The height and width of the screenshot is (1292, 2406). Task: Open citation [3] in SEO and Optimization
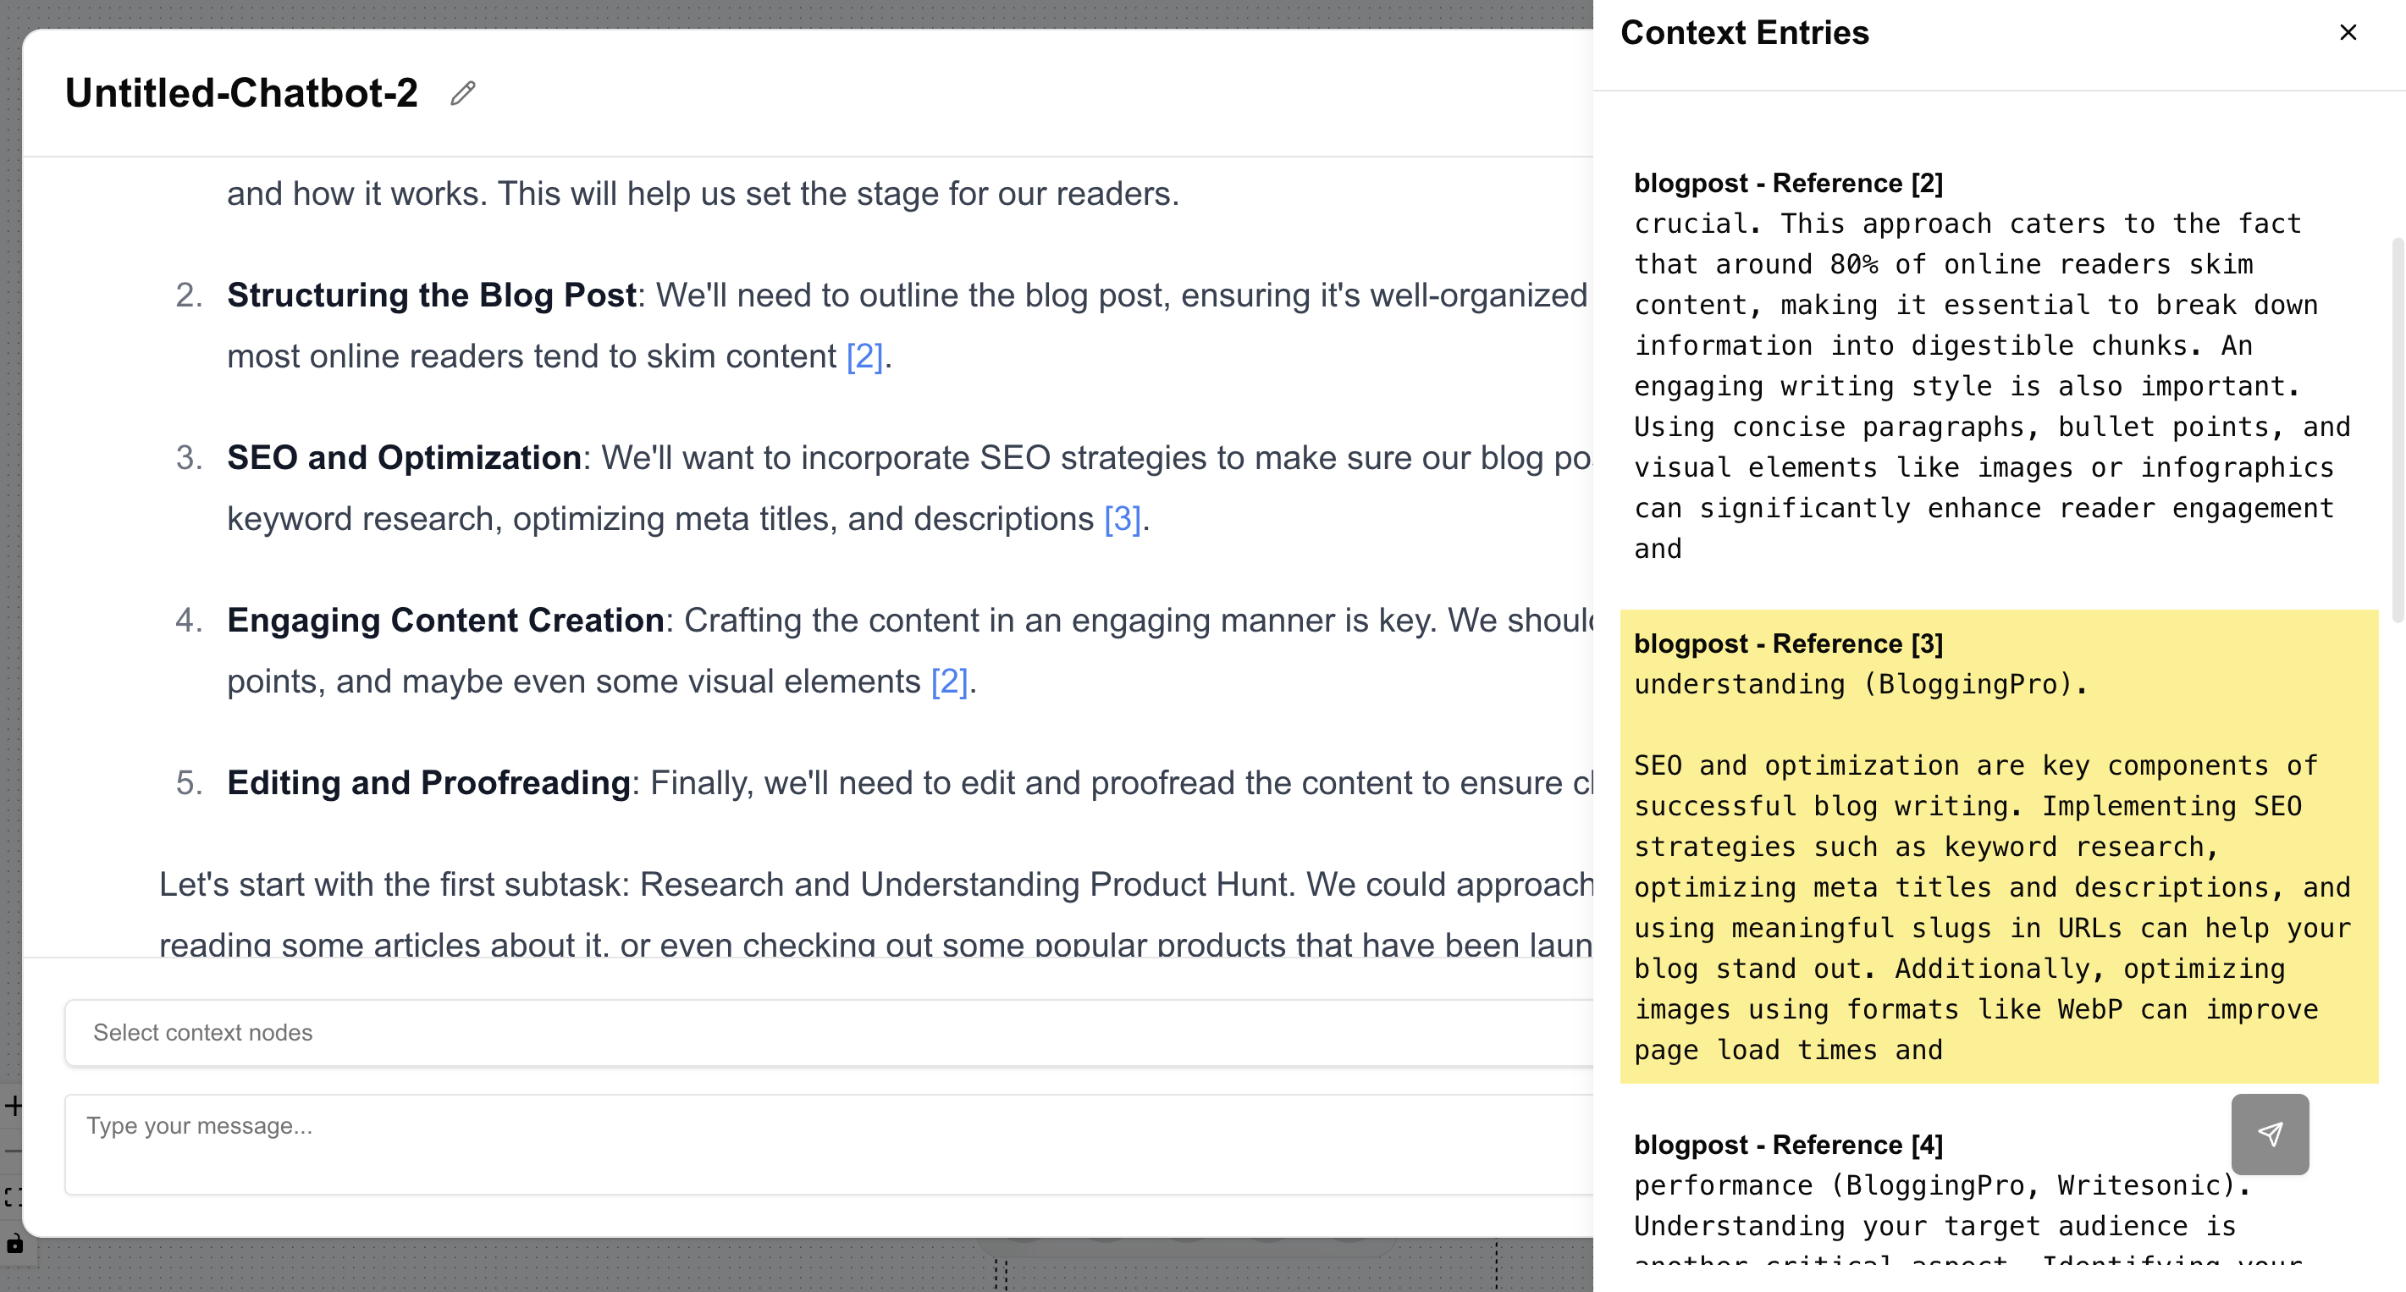pyautogui.click(x=1122, y=518)
